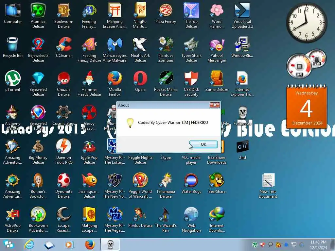Select the Talismania Deluxe icon
This screenshot has height=251, width=335.
click(166, 186)
